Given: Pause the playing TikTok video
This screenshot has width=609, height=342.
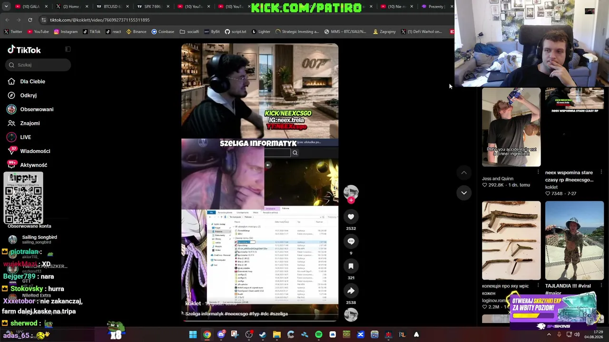Looking at the screenshot, I should (260, 182).
